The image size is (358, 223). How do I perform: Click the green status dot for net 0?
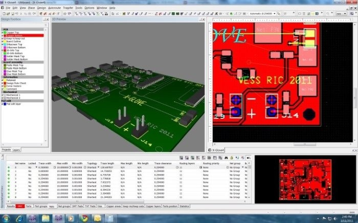click(8, 167)
